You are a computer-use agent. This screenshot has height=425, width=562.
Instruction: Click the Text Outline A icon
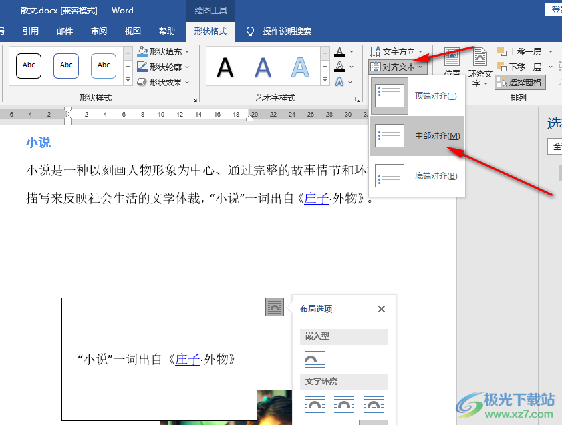point(339,67)
